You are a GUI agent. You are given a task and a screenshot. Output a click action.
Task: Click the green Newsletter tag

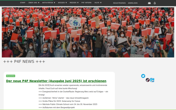[11, 76]
